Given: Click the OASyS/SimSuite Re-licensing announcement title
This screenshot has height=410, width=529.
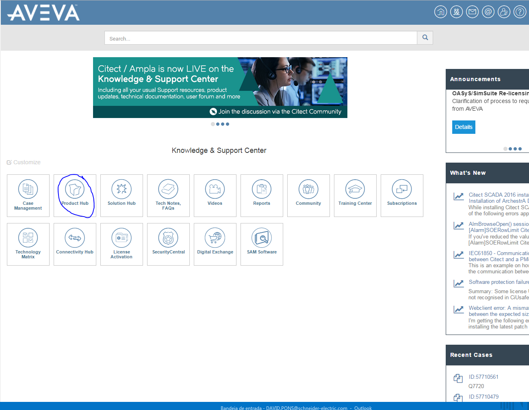Looking at the screenshot, I should [x=490, y=93].
